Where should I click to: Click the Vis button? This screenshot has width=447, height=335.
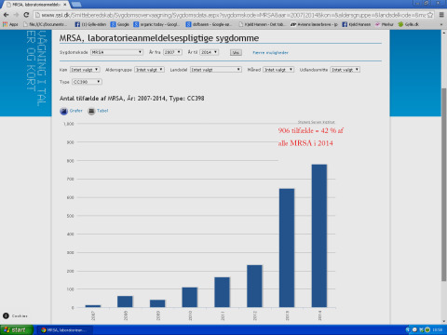(236, 52)
